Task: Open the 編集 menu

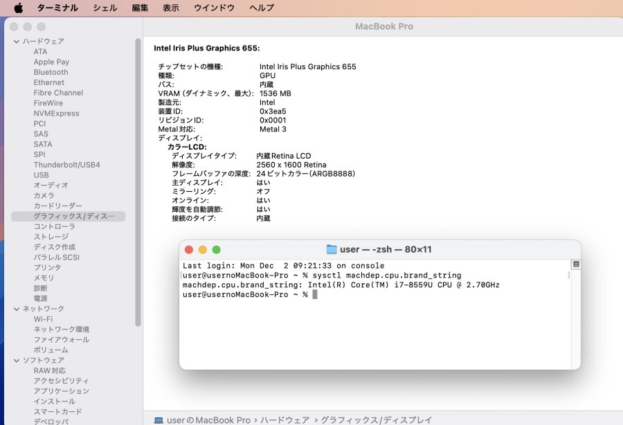Action: [x=140, y=8]
